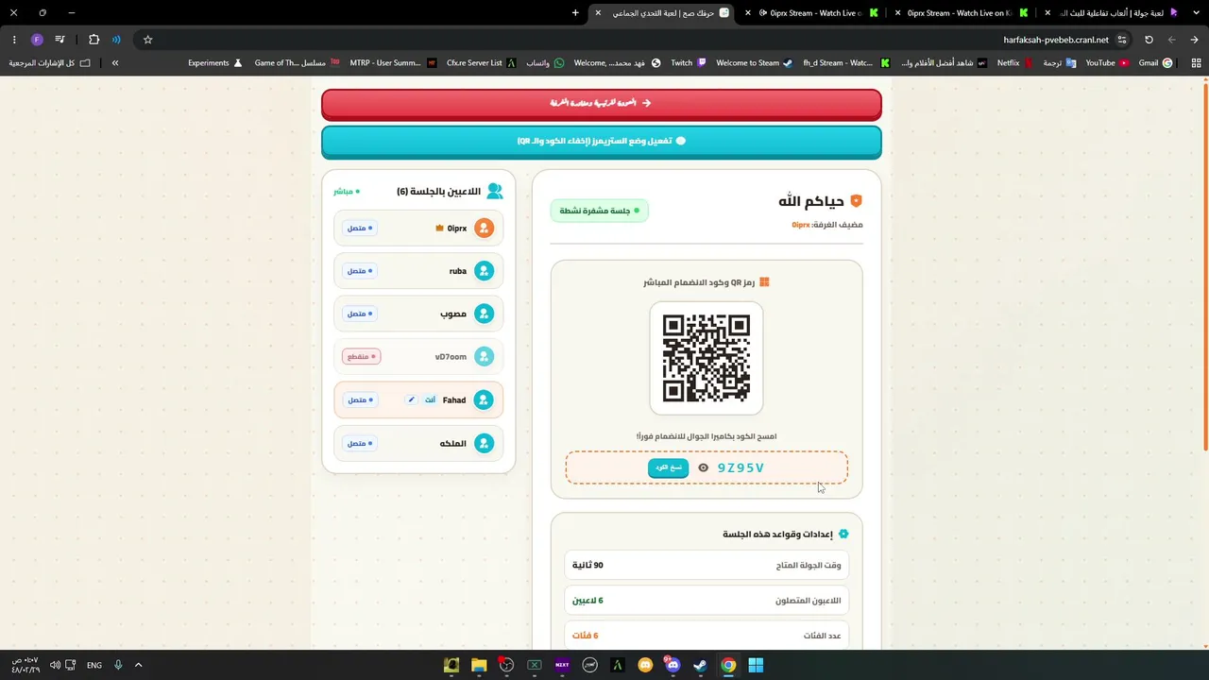Screen dimensions: 1209x680
Task: Select the room code text 9Z95V
Action: pyautogui.click(x=741, y=467)
